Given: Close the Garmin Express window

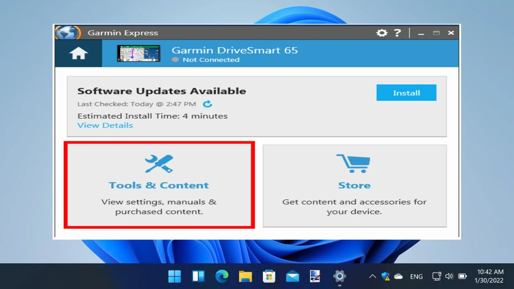Looking at the screenshot, I should point(451,33).
